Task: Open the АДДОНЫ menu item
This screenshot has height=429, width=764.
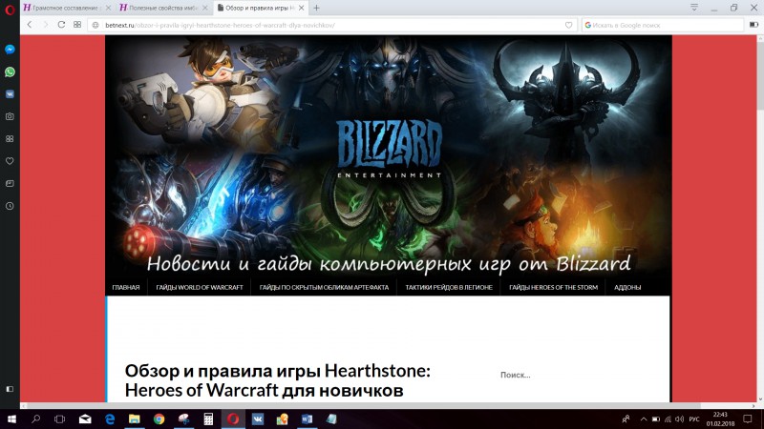Action: [627, 288]
